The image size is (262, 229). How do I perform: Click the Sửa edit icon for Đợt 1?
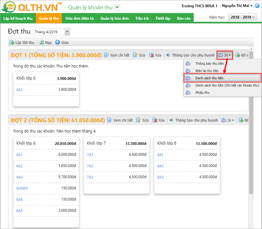(135, 55)
